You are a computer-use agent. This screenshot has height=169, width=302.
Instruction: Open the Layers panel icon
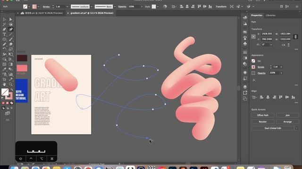(245, 87)
